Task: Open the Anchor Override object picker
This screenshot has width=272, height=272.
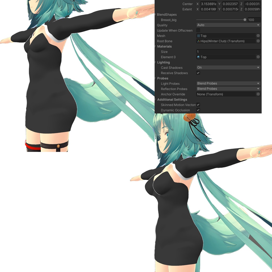Action: pyautogui.click(x=258, y=94)
